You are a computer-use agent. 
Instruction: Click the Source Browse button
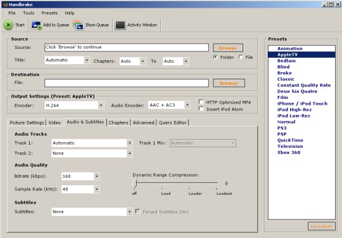(228, 48)
